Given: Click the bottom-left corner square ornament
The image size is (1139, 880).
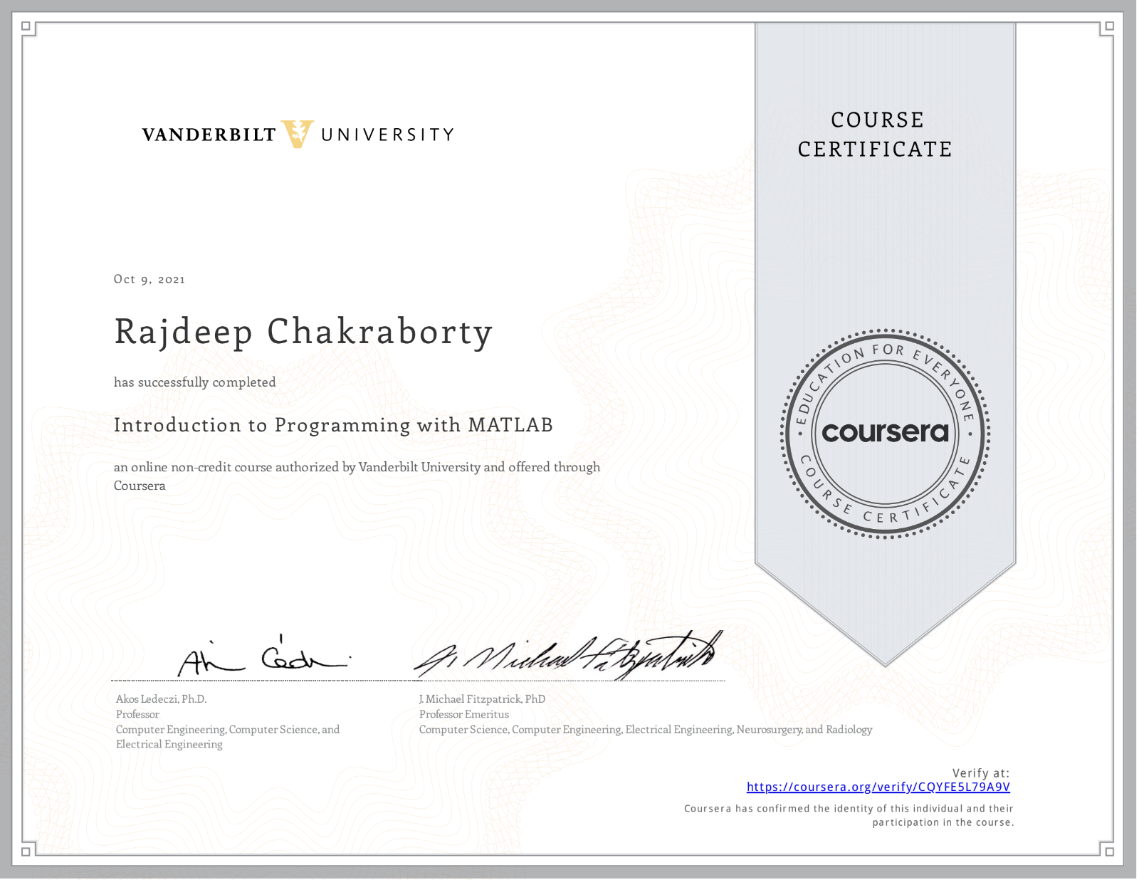Looking at the screenshot, I should pyautogui.click(x=26, y=851).
